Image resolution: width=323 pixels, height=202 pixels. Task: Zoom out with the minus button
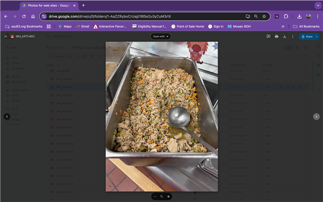(155, 197)
